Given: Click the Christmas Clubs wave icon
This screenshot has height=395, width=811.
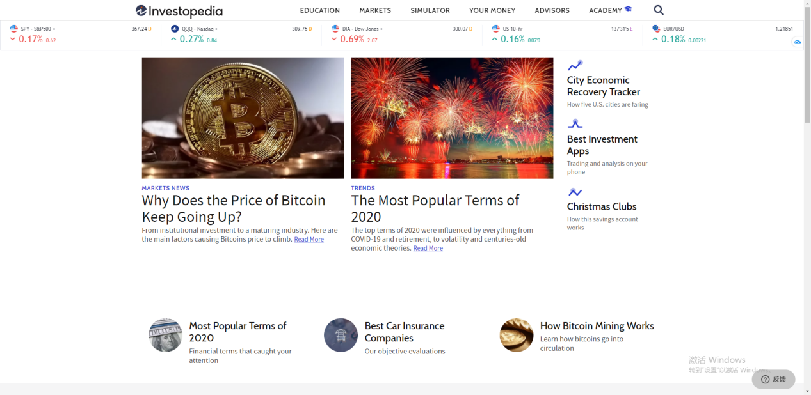Looking at the screenshot, I should click(575, 192).
